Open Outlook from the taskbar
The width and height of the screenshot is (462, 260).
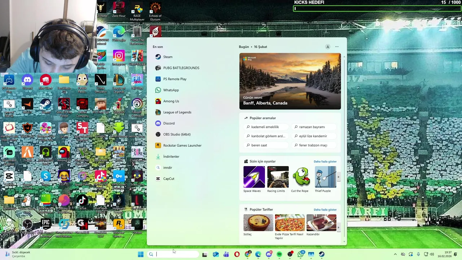point(215,254)
